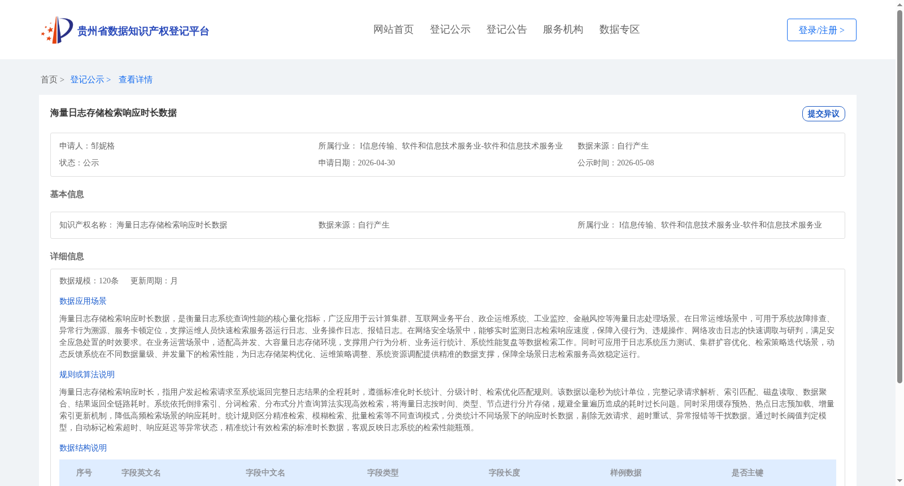Click the 样例数据 column header
The image size is (904, 486).
[x=626, y=472]
